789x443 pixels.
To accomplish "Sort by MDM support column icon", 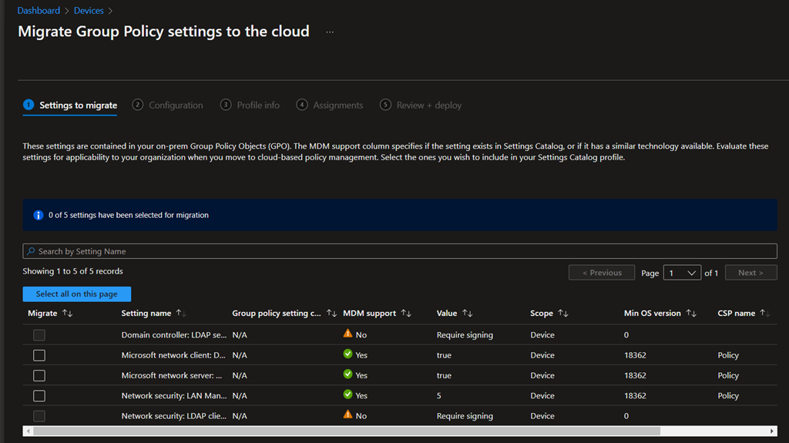I will tap(406, 314).
